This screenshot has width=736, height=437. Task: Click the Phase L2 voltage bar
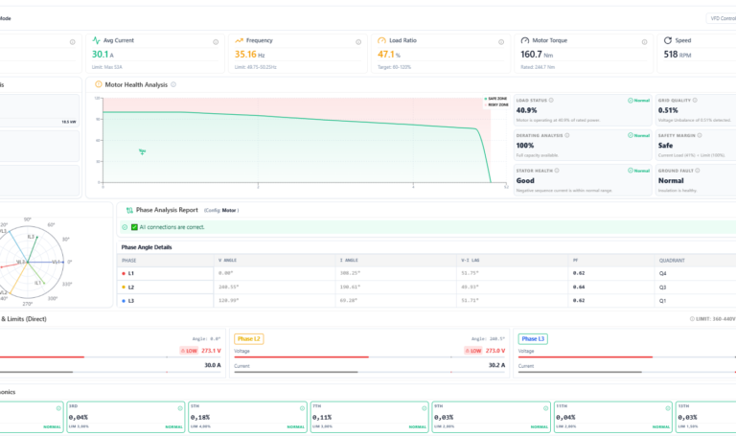[x=369, y=357]
